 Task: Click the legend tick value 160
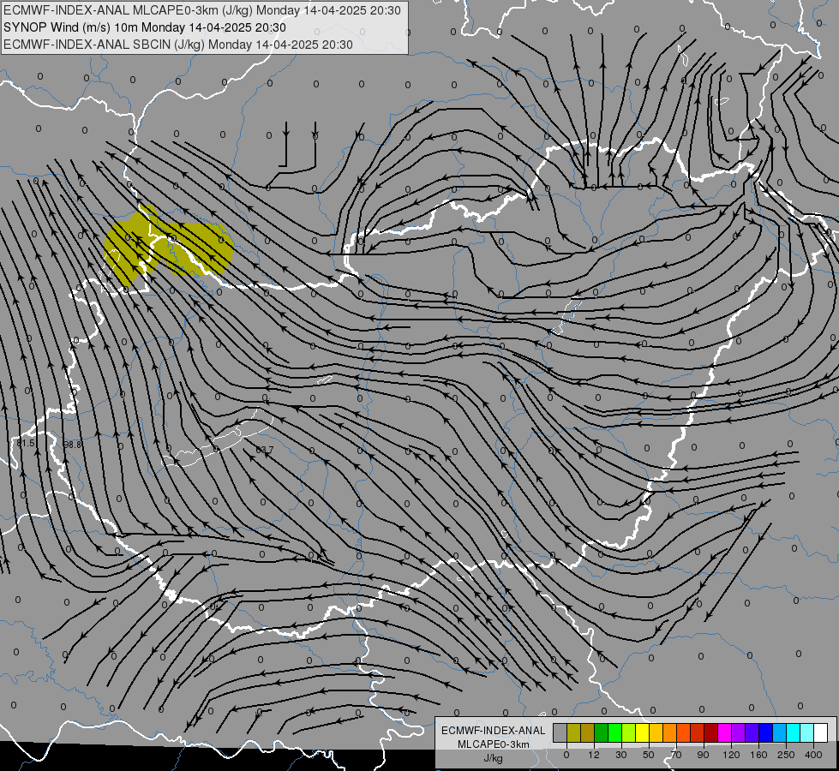(x=758, y=755)
